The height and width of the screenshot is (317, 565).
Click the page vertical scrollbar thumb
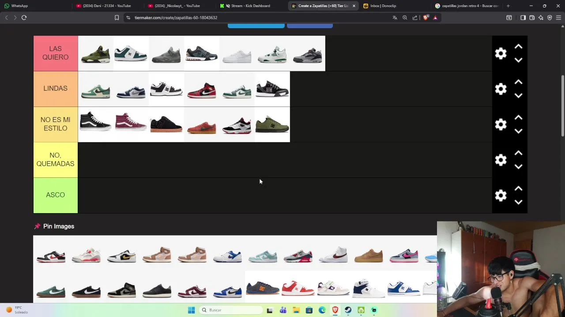(562, 106)
